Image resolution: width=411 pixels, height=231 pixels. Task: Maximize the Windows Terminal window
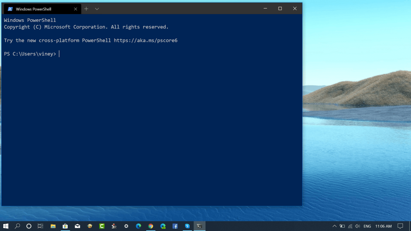280,8
